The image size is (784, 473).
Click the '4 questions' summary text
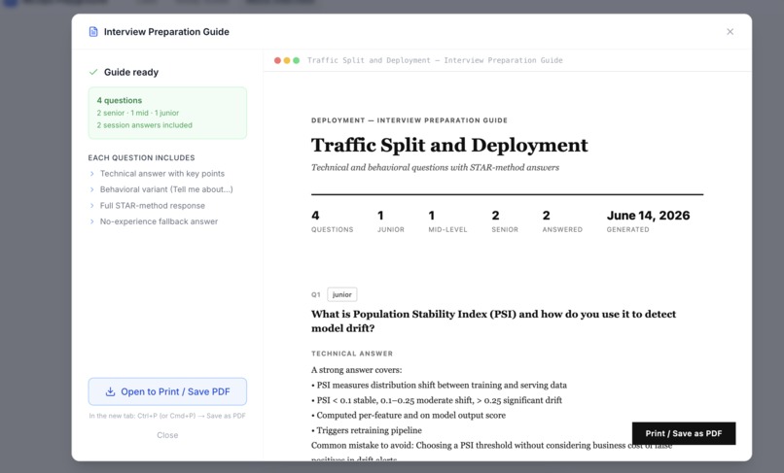point(120,100)
